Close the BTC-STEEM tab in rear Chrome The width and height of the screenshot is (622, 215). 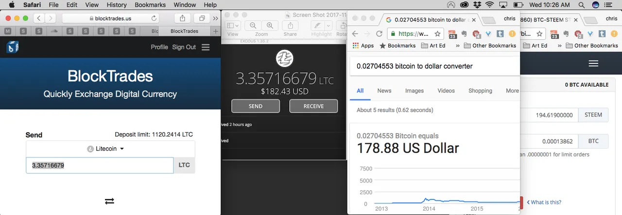(x=576, y=20)
